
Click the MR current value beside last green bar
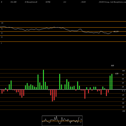tap(117, 74)
